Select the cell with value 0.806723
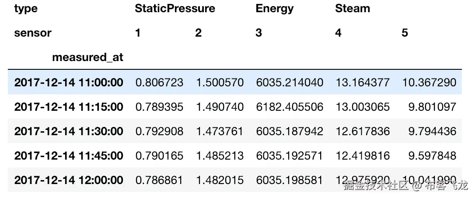 (x=159, y=82)
